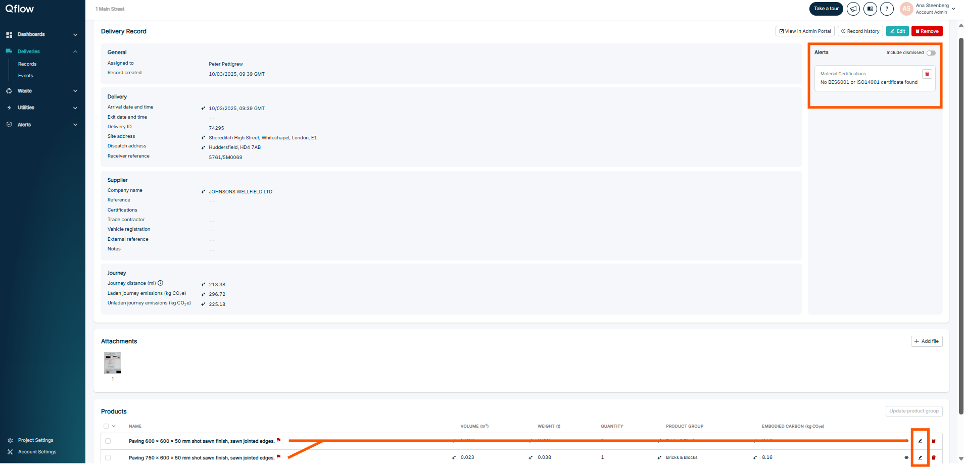The width and height of the screenshot is (964, 467).
Task: Open the products selection dropdown arrow
Action: [x=114, y=426]
